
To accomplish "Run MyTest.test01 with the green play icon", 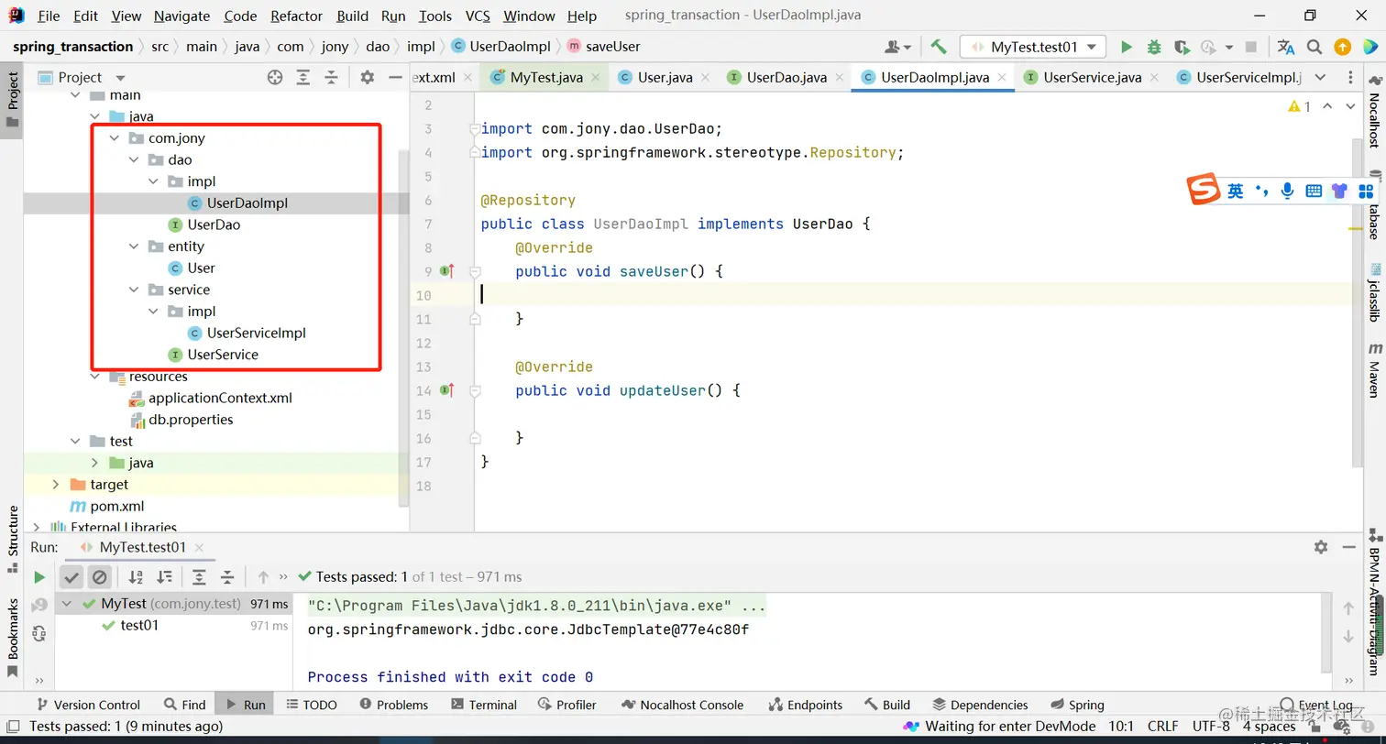I will click(x=1127, y=47).
